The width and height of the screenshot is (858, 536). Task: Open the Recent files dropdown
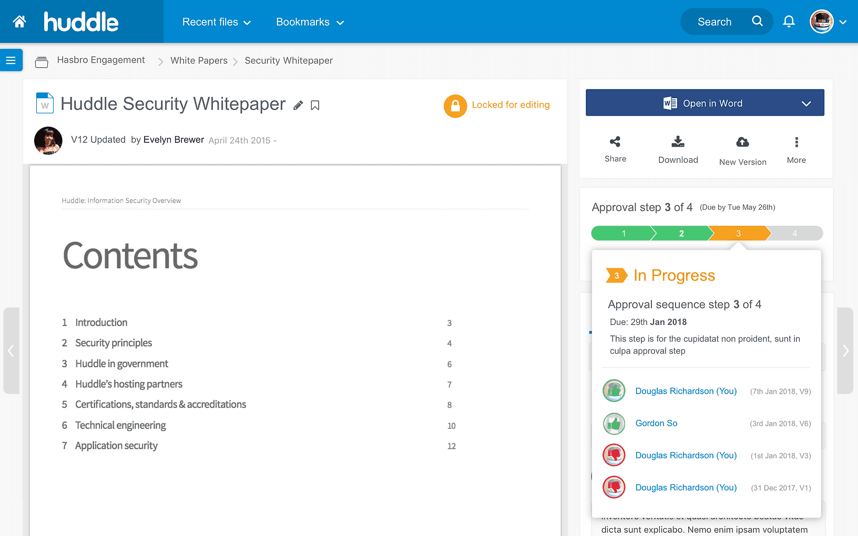216,22
